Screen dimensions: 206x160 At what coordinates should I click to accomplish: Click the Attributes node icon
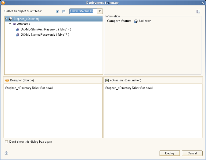pyautogui.click(x=14, y=24)
